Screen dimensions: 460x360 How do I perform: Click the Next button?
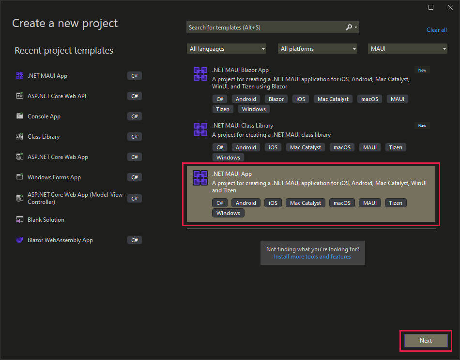pyautogui.click(x=426, y=340)
